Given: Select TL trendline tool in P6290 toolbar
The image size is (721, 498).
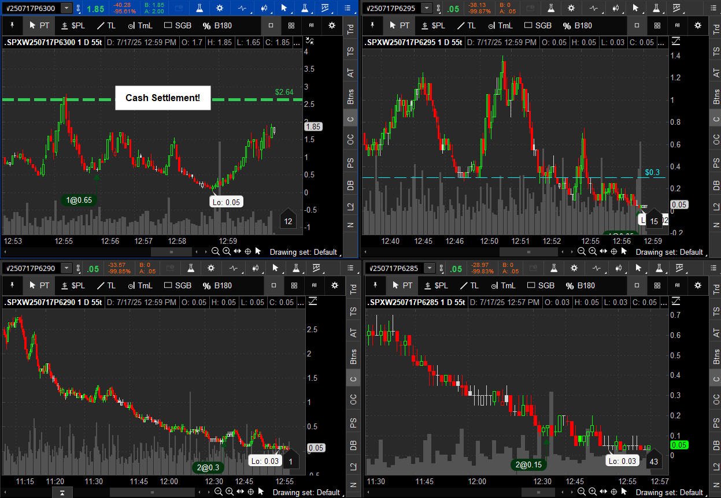Looking at the screenshot, I should click(105, 285).
